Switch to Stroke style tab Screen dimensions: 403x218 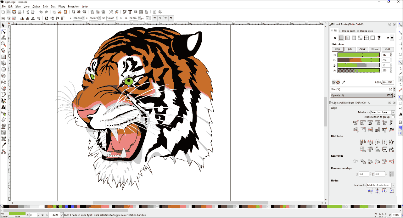point(366,31)
